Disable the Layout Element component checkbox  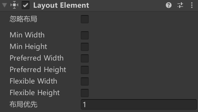pos(25,5)
